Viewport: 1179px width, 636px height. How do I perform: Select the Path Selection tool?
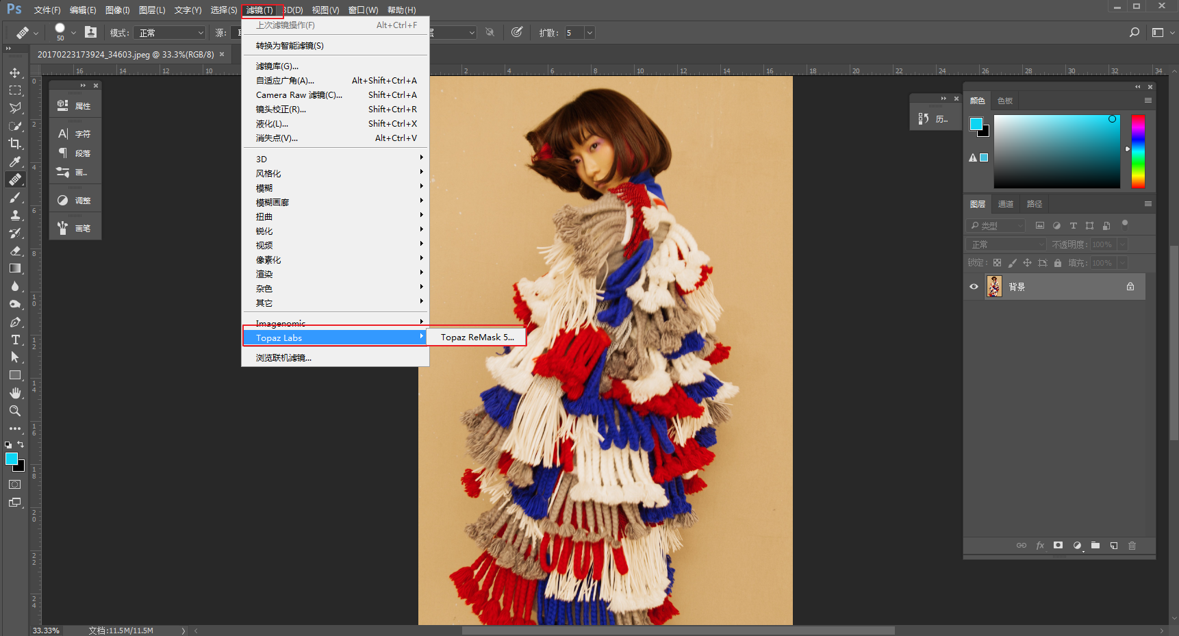coord(15,357)
